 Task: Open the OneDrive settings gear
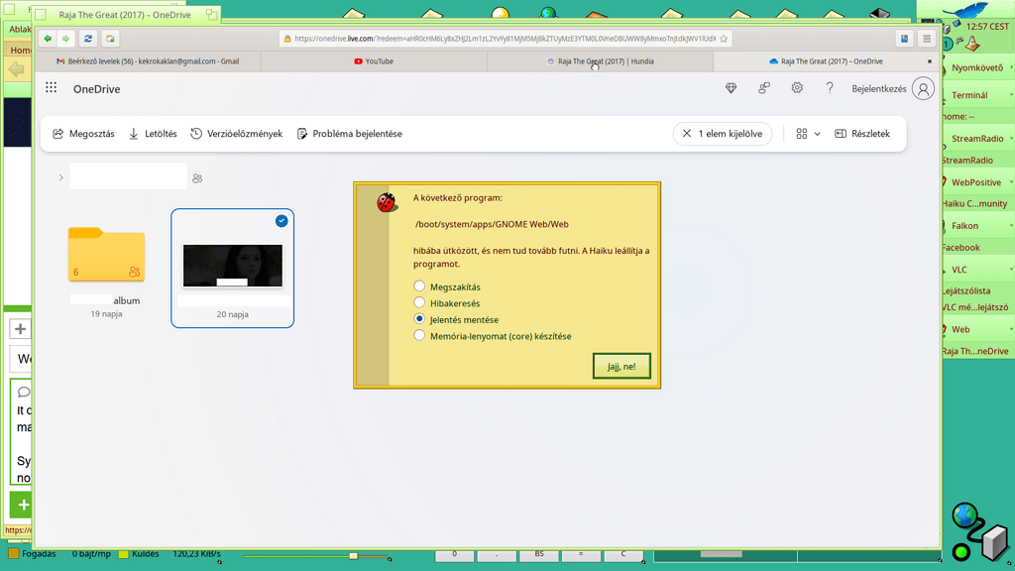(797, 88)
